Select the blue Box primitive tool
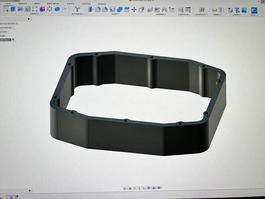265x199 pixels. point(57,9)
